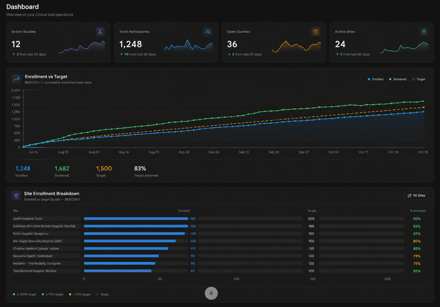Open the All Sites link button
The width and height of the screenshot is (440, 307).
[x=416, y=196]
